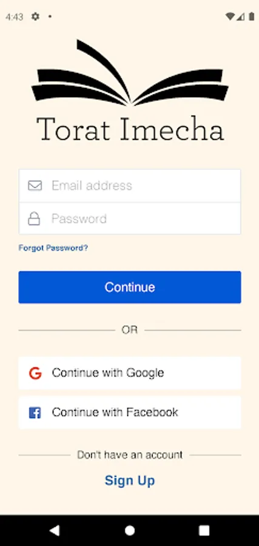Choose Continue with Google
This screenshot has height=546, width=259.
[130, 373]
